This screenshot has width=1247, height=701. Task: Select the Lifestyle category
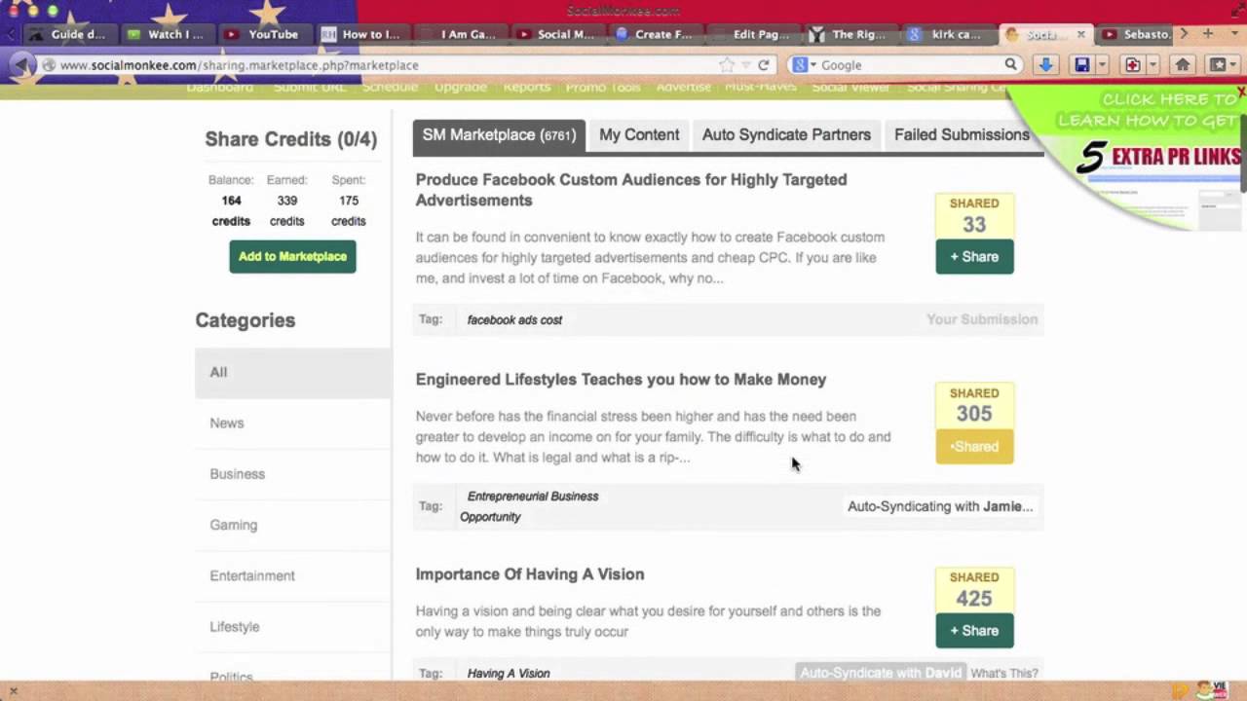coord(293,626)
